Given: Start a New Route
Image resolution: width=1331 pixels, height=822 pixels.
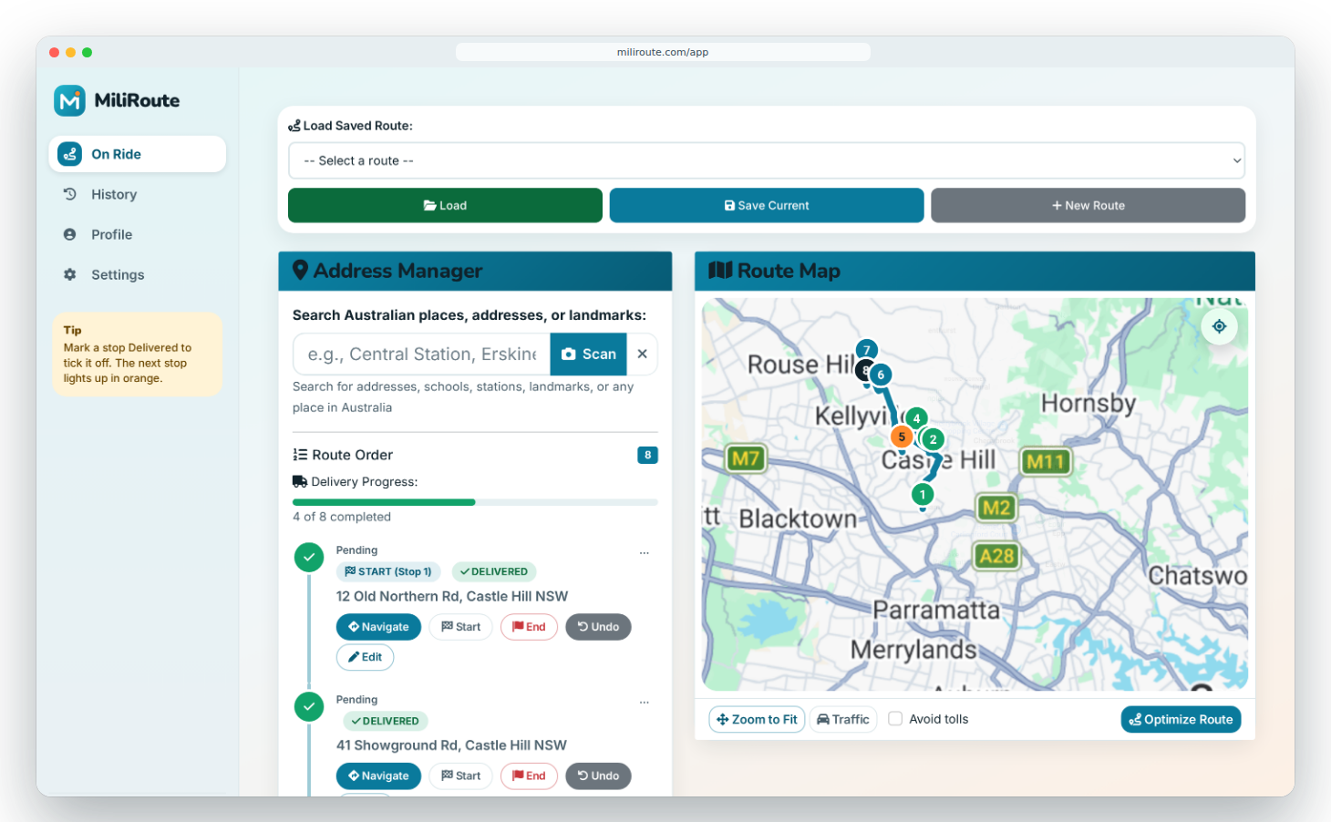Looking at the screenshot, I should 1088,205.
